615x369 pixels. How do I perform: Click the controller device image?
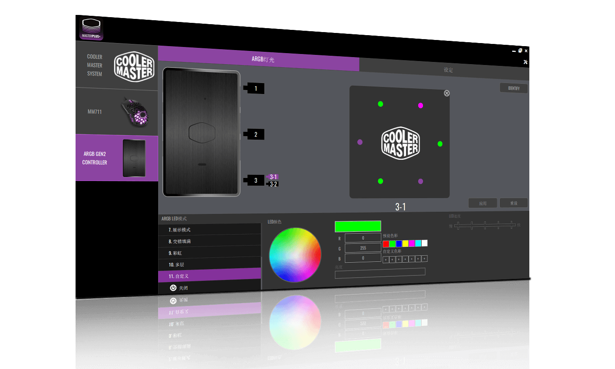click(x=202, y=132)
